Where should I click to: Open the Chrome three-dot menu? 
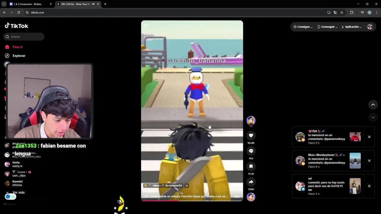click(377, 12)
